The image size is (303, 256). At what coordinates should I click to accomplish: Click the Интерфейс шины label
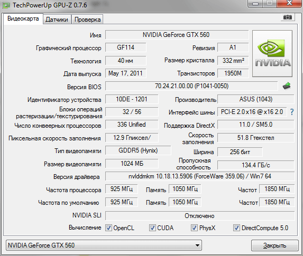192,112
